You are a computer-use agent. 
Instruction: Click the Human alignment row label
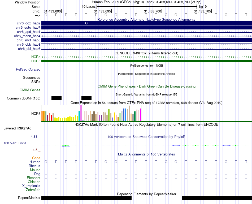[35, 162]
